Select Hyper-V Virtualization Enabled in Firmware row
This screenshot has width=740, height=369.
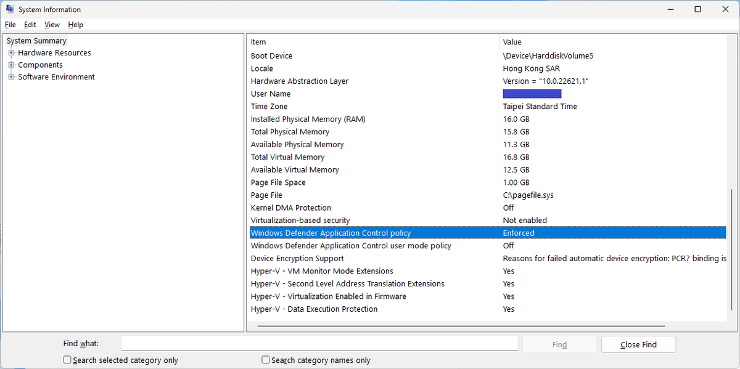pyautogui.click(x=487, y=296)
